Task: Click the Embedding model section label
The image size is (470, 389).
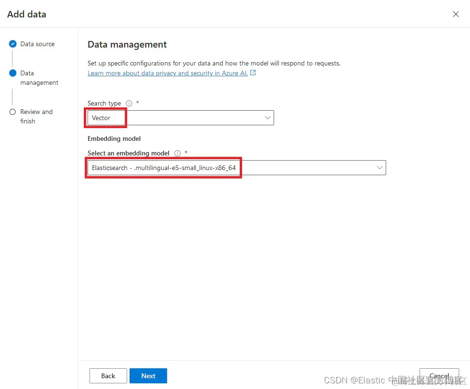Action: (114, 139)
